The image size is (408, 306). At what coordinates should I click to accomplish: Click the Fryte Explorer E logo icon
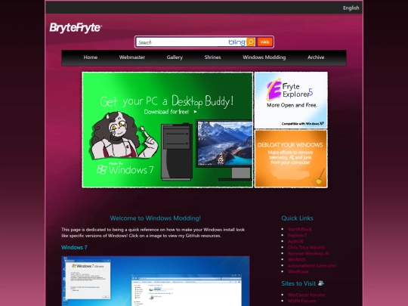click(x=274, y=90)
